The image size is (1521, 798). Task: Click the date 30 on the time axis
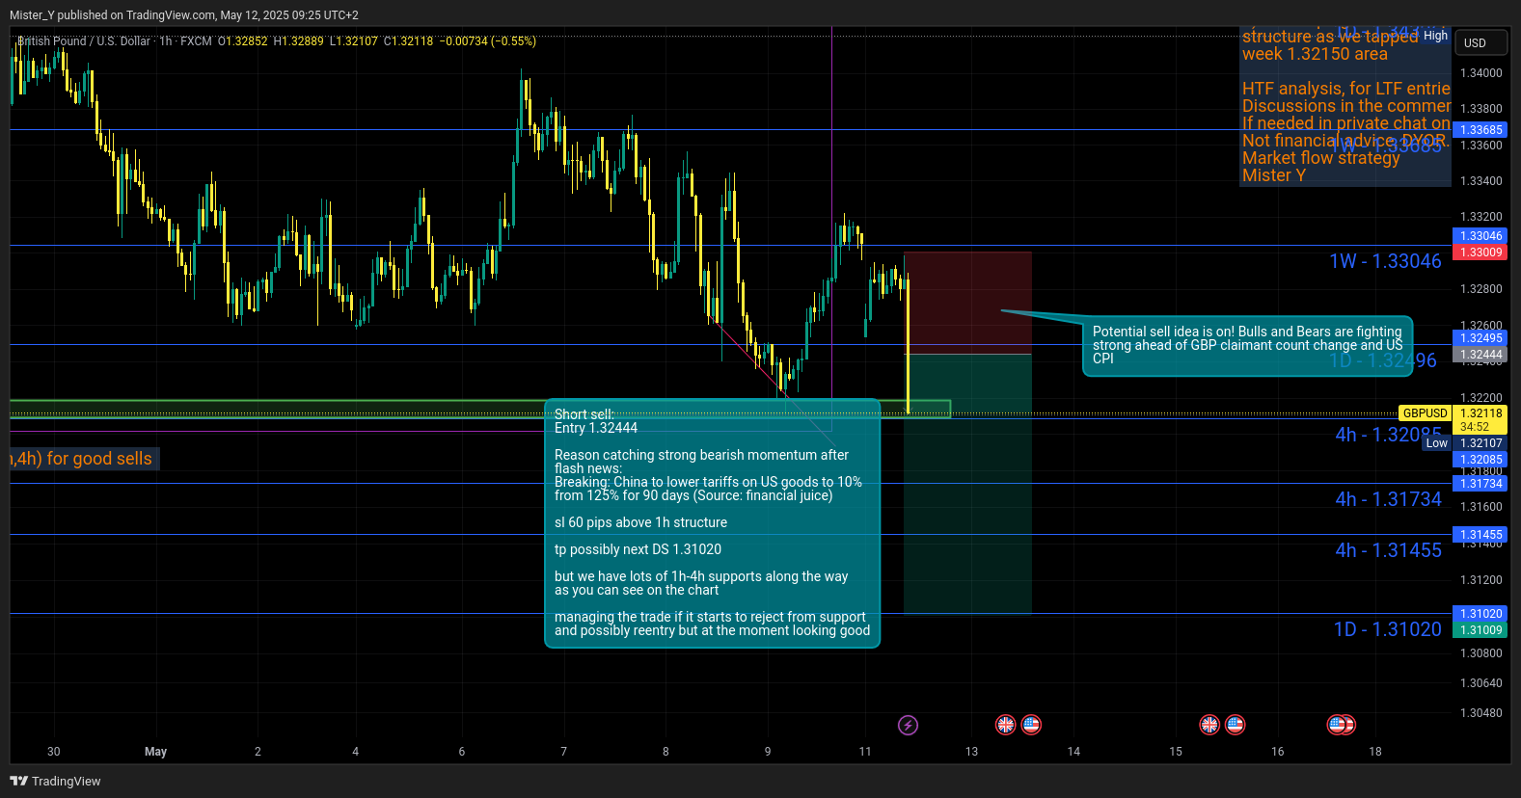click(x=53, y=752)
